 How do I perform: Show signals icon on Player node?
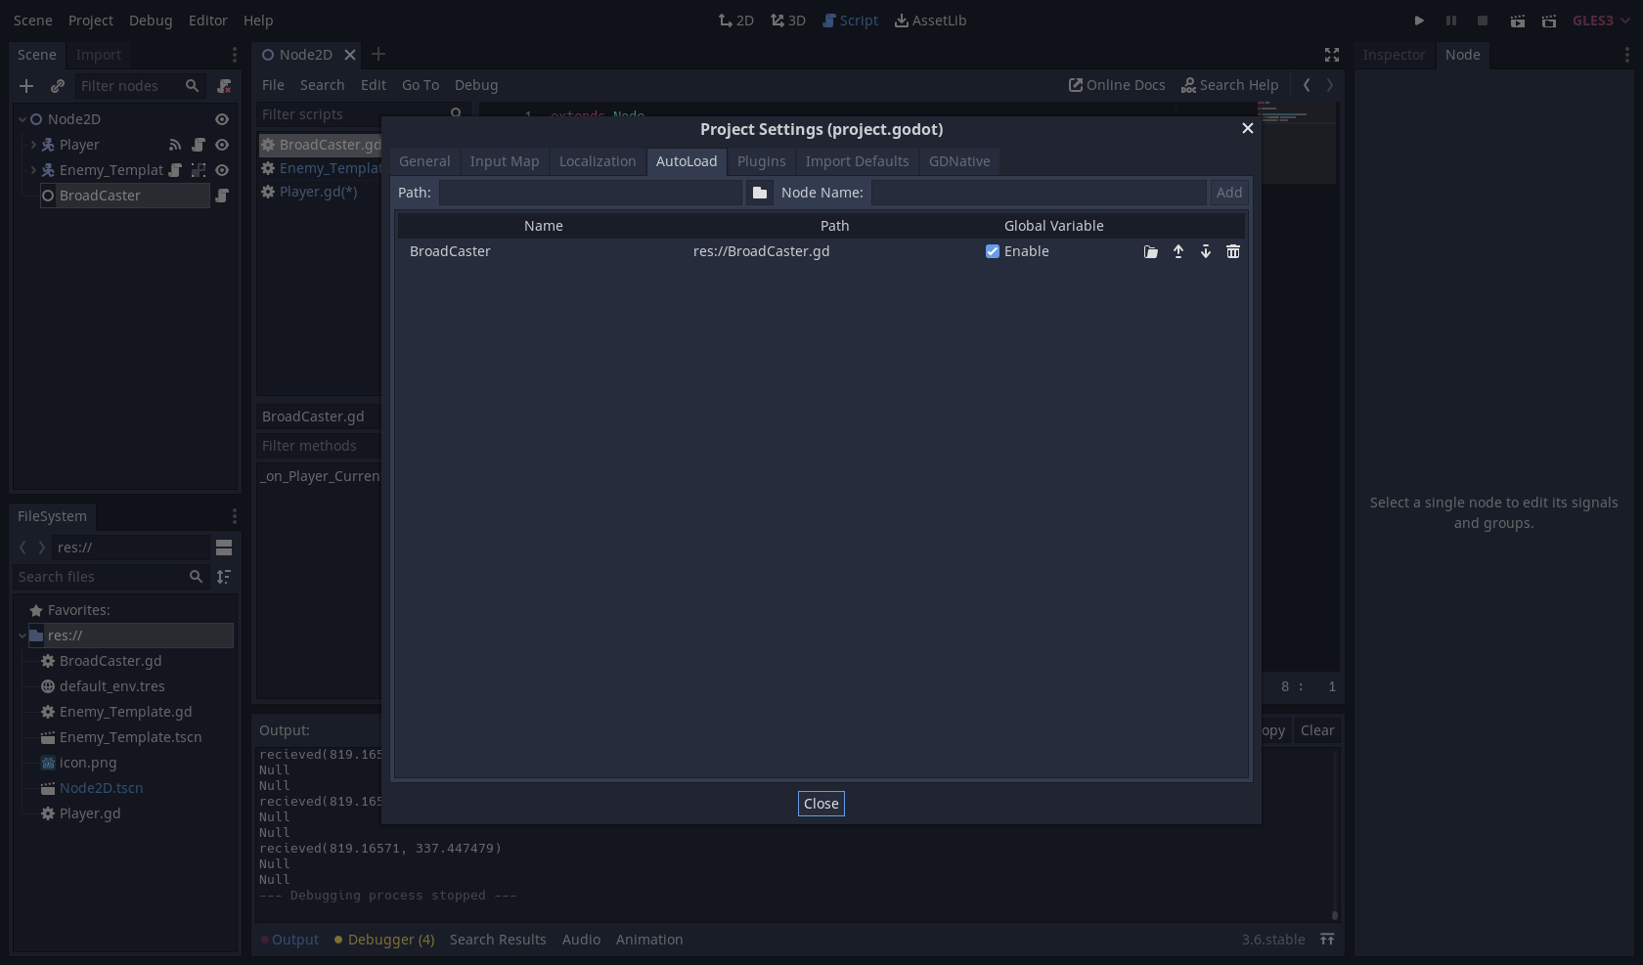175,145
